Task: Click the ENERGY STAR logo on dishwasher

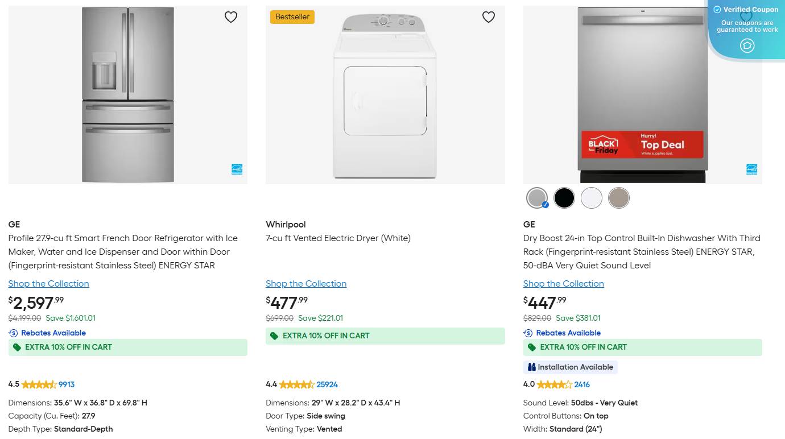Action: (x=751, y=169)
